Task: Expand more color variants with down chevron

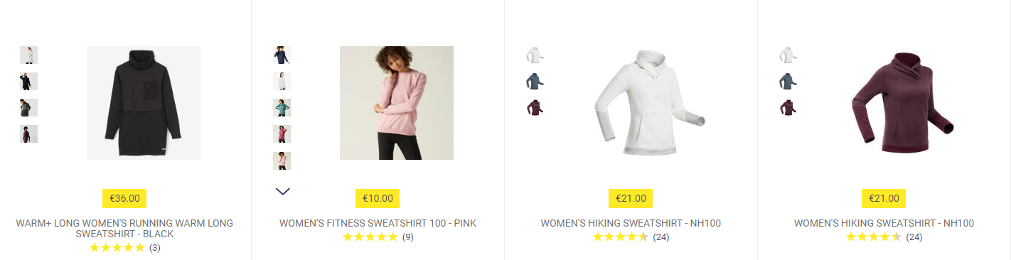Action: pos(282,191)
